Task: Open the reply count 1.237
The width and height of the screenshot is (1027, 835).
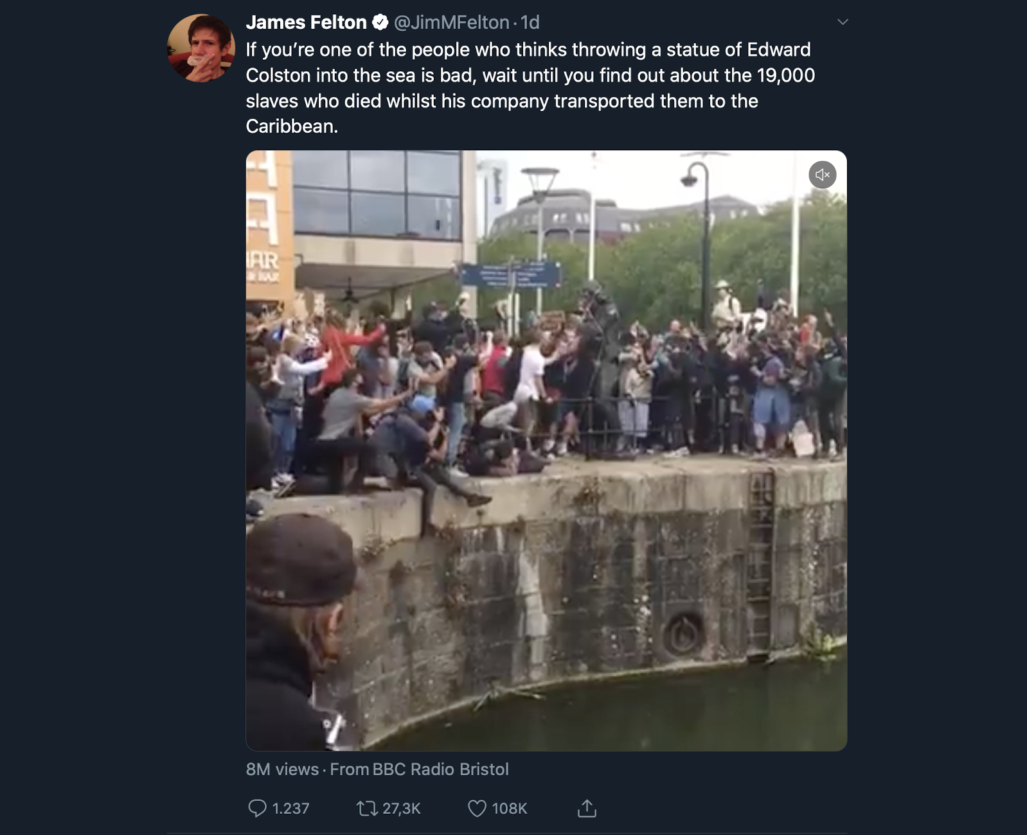Action: [x=291, y=808]
